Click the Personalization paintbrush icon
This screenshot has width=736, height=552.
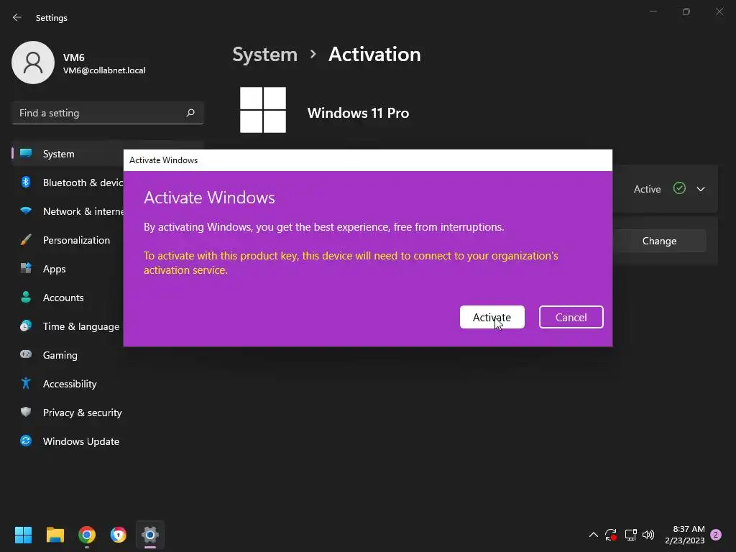point(26,240)
